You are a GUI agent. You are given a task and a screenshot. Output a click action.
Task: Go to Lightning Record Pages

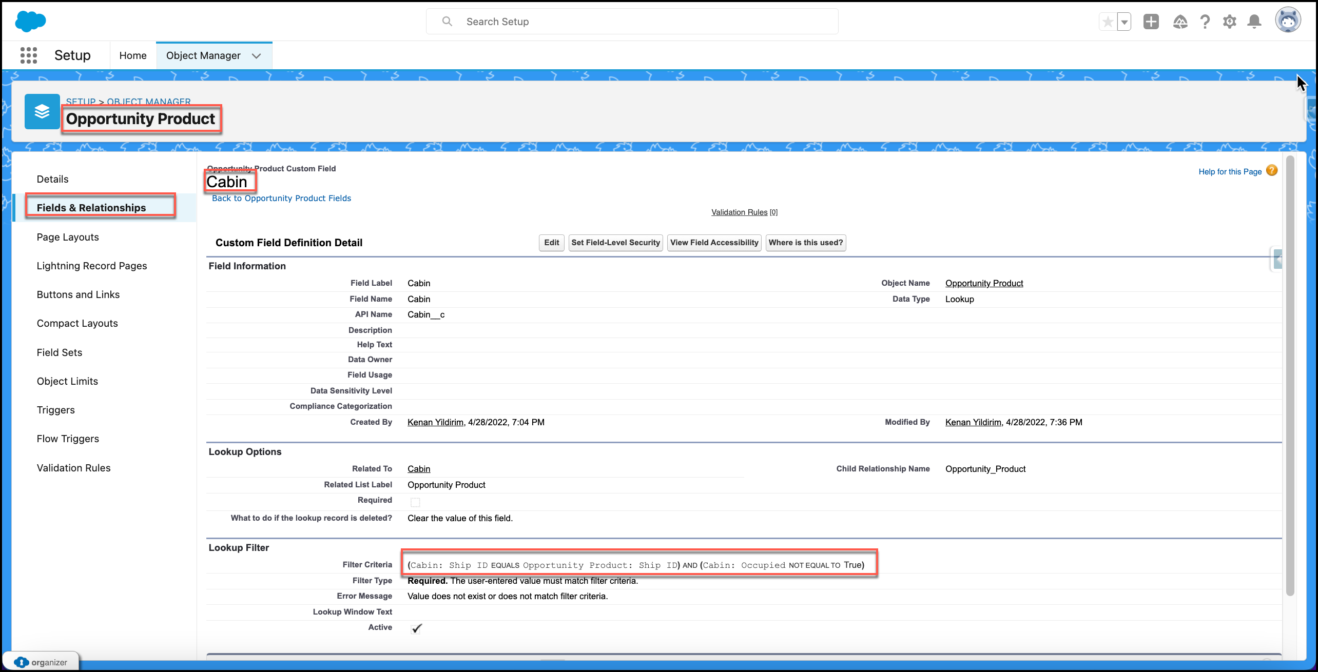[92, 266]
